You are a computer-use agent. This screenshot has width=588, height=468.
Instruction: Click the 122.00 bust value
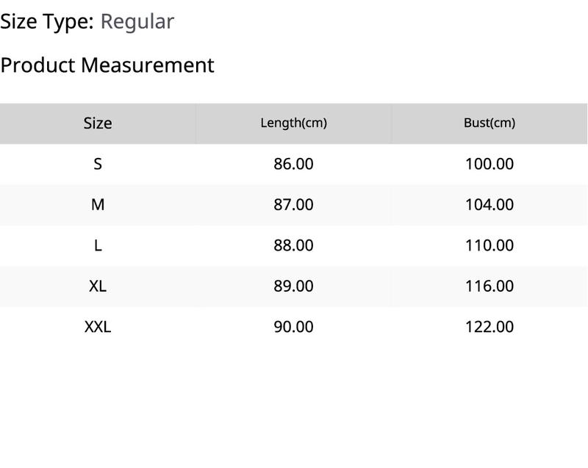490,327
